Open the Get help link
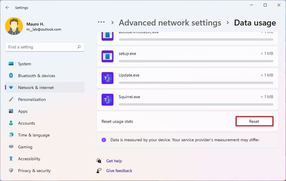 (114, 161)
